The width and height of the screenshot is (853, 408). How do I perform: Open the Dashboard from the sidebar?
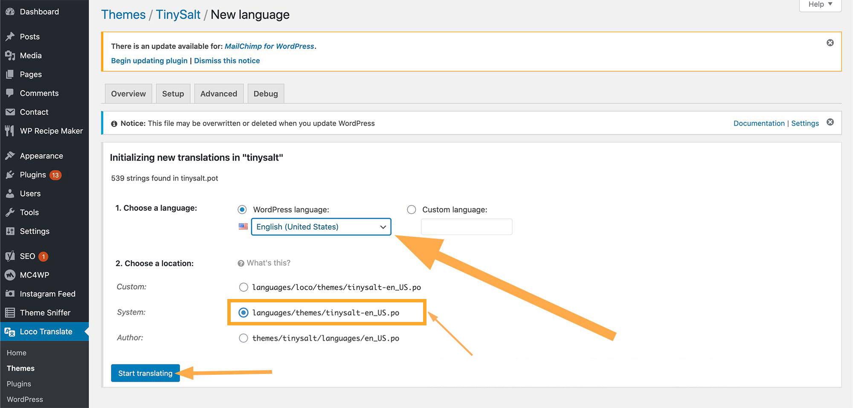pyautogui.click(x=39, y=11)
